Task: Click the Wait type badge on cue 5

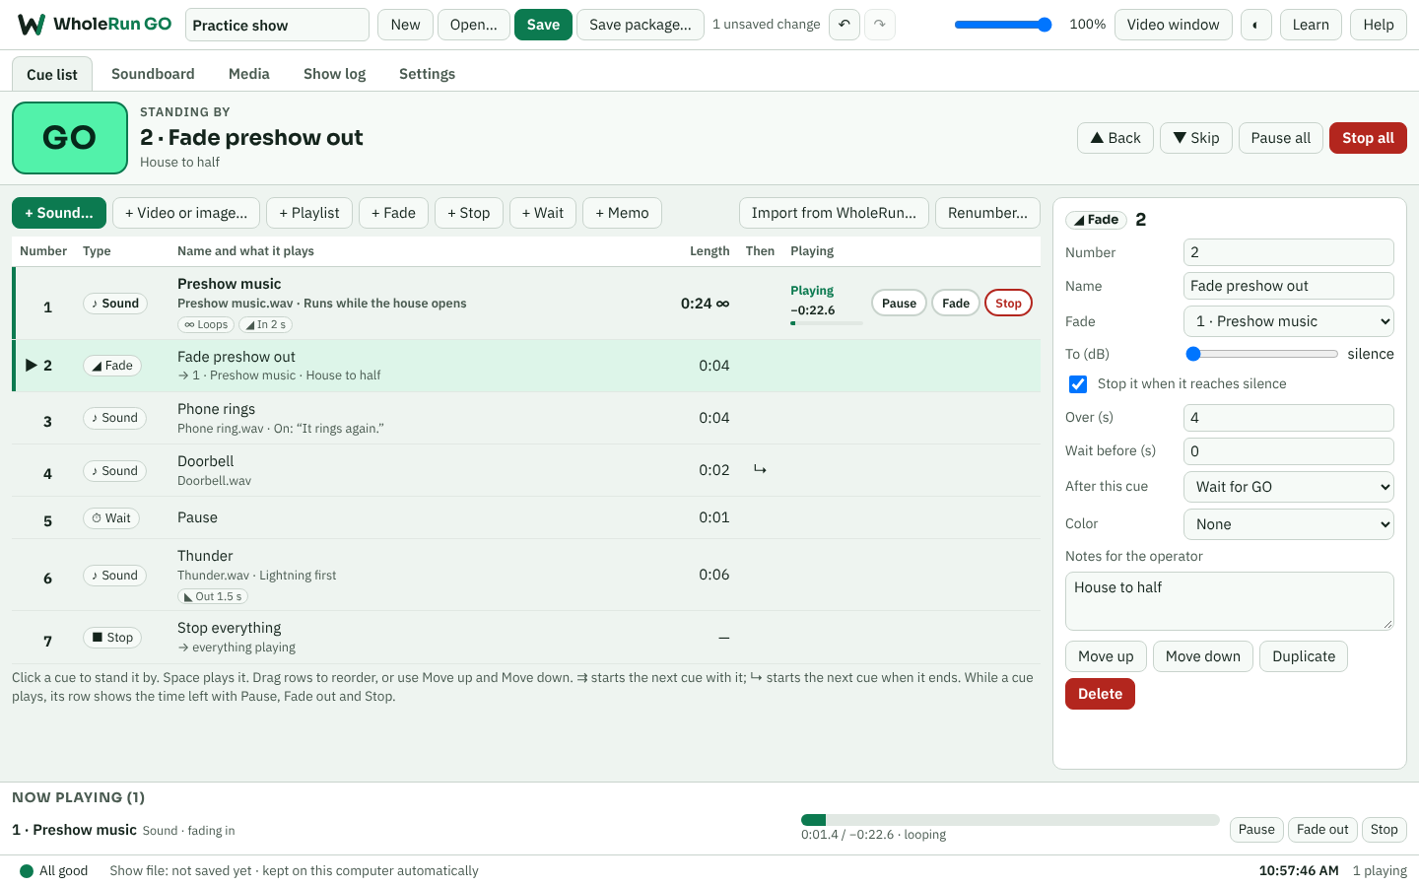Action: click(111, 518)
